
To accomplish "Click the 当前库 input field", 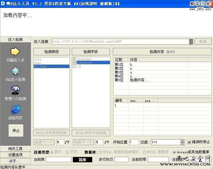I will (59, 159).
